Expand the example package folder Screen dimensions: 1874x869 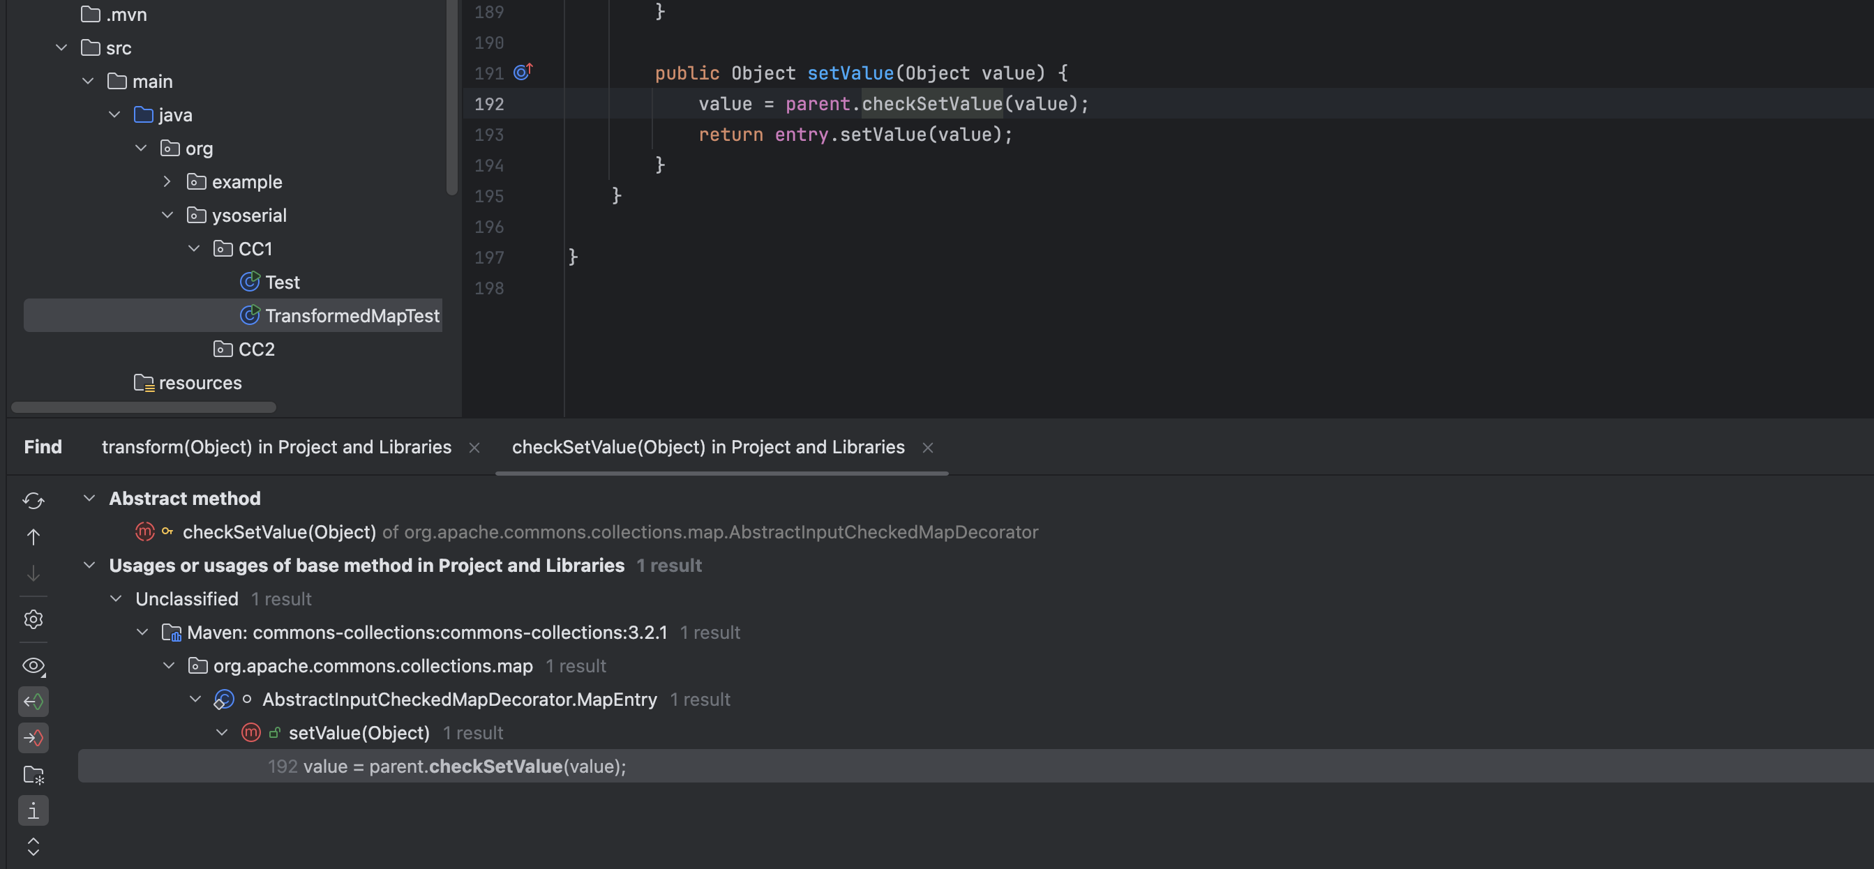pos(167,182)
